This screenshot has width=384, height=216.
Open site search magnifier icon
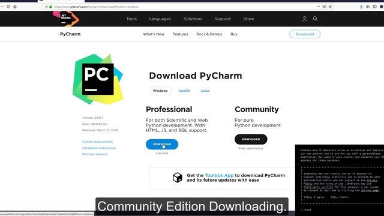(x=315, y=19)
